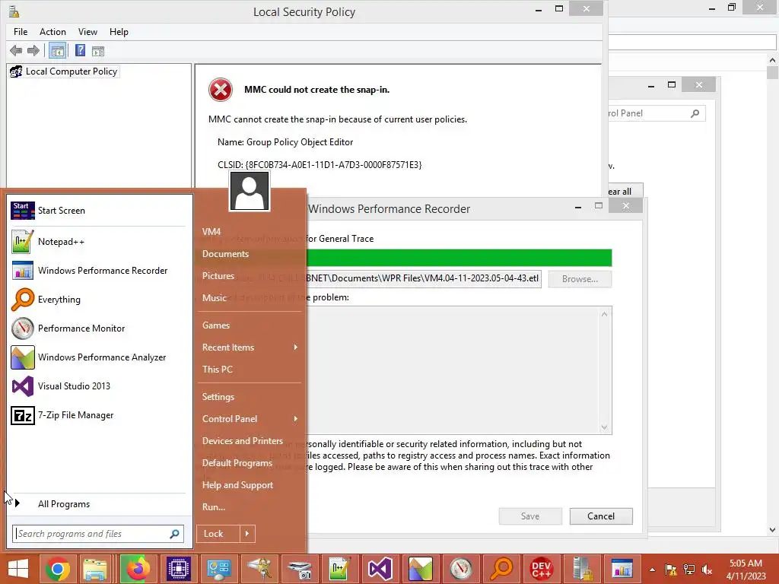The image size is (779, 584).
Task: Click the muted volume tray icon
Action: click(x=707, y=570)
